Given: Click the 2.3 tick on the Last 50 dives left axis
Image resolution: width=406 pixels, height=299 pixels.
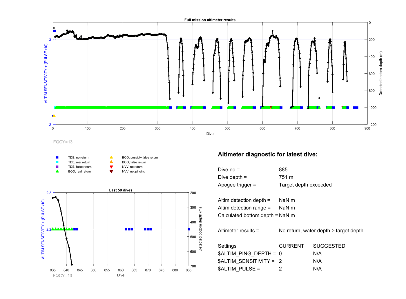Looking at the screenshot, I should pos(49,193).
